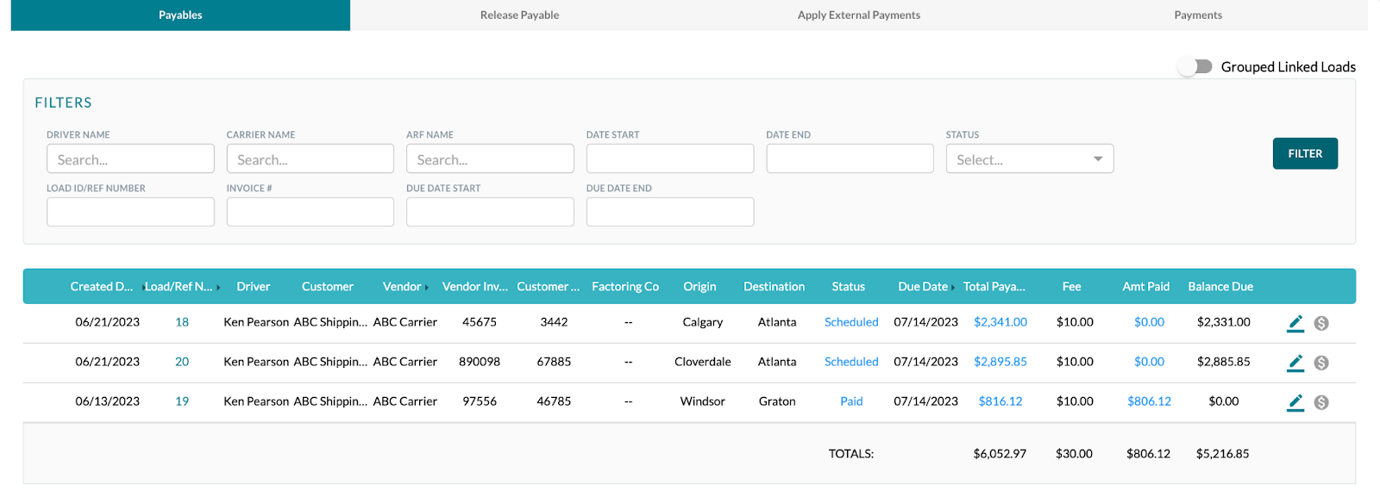
Task: Click the Date End field
Action: (850, 159)
